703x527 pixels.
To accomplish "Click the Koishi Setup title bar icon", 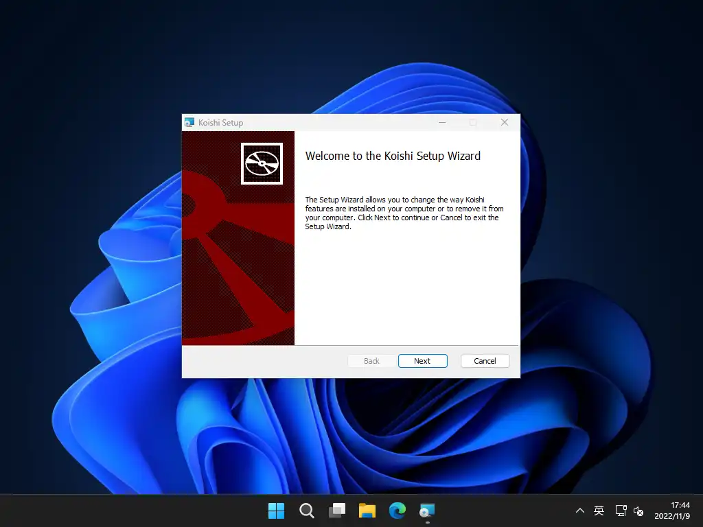I will tap(189, 122).
